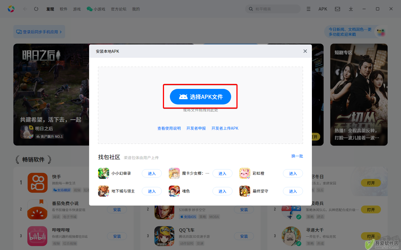Click the 地下城与领主 game icon
401x250 pixels.
click(104, 191)
